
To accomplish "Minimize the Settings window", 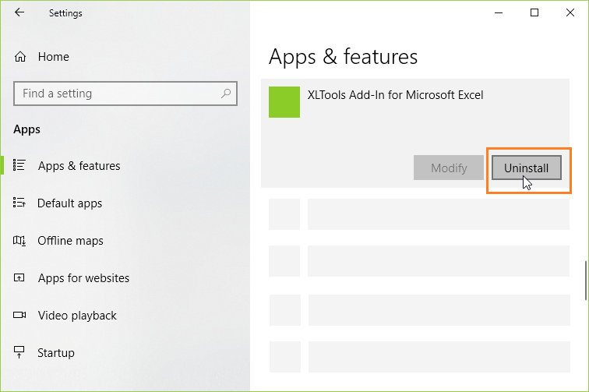I will click(498, 12).
